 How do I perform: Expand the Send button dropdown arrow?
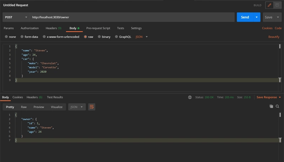tap(257, 17)
